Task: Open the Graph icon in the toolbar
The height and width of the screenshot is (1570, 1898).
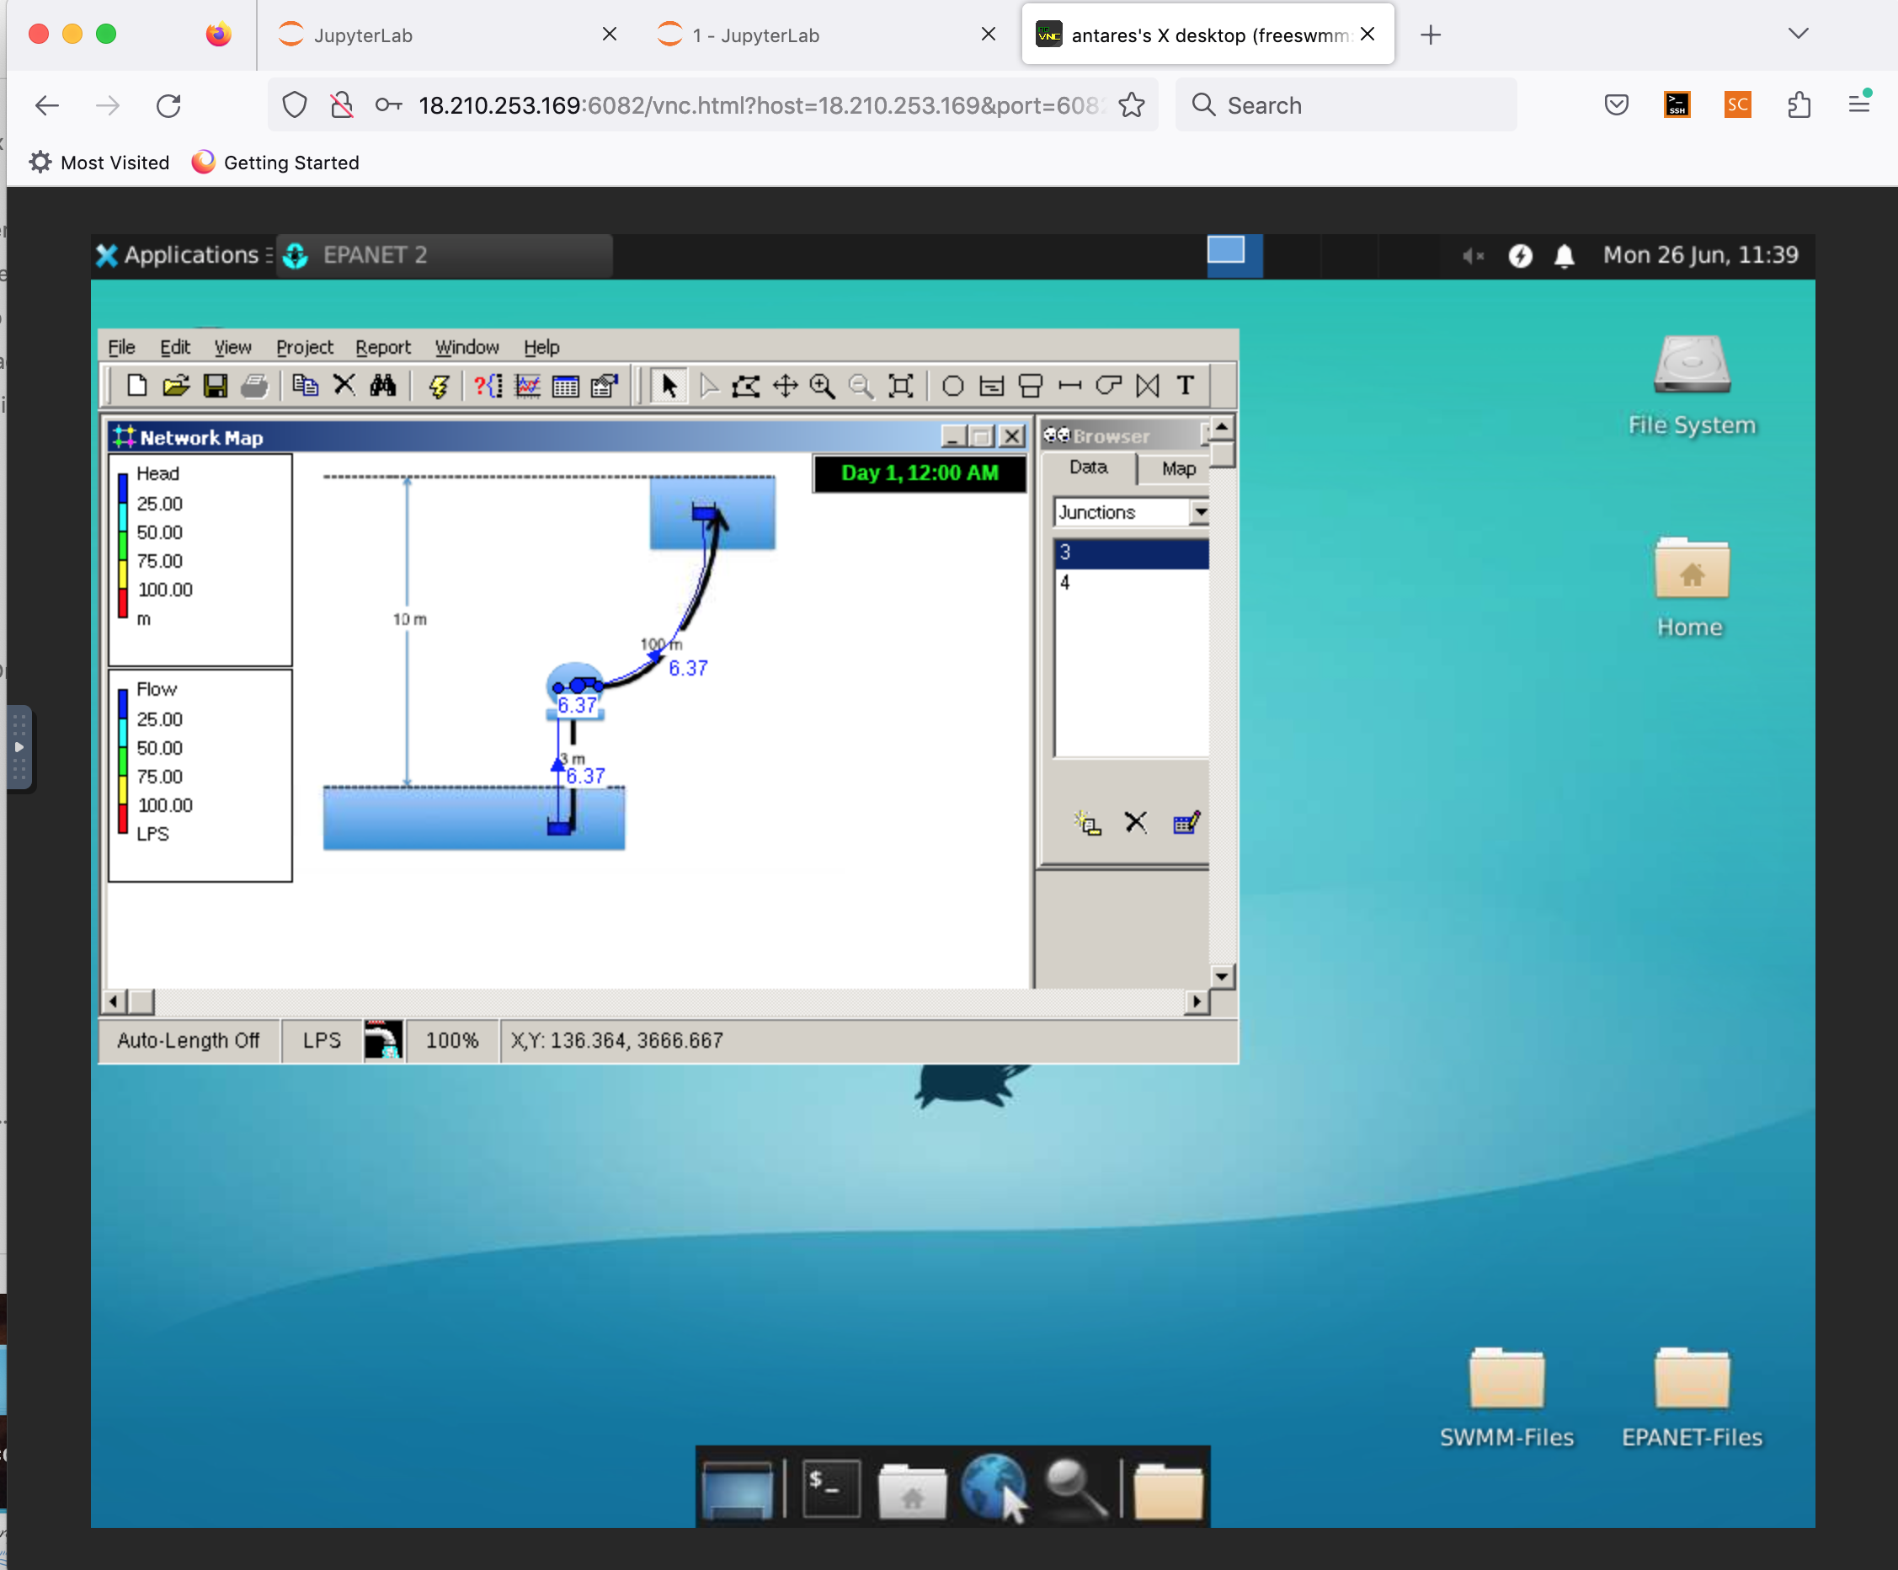Action: [x=528, y=386]
